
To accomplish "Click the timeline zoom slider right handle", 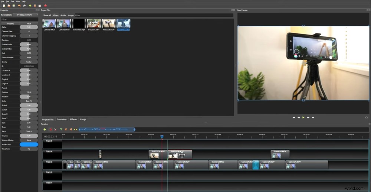I will click(x=134, y=129).
